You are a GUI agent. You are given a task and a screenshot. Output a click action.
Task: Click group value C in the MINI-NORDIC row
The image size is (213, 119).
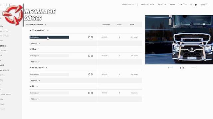tap(119, 74)
